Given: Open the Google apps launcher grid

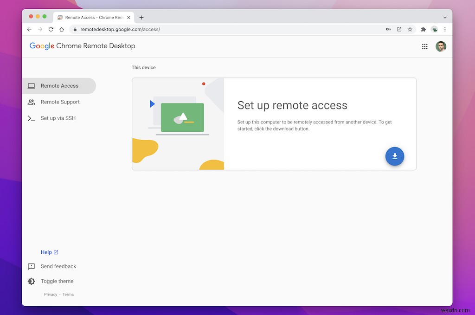Looking at the screenshot, I should 424,46.
